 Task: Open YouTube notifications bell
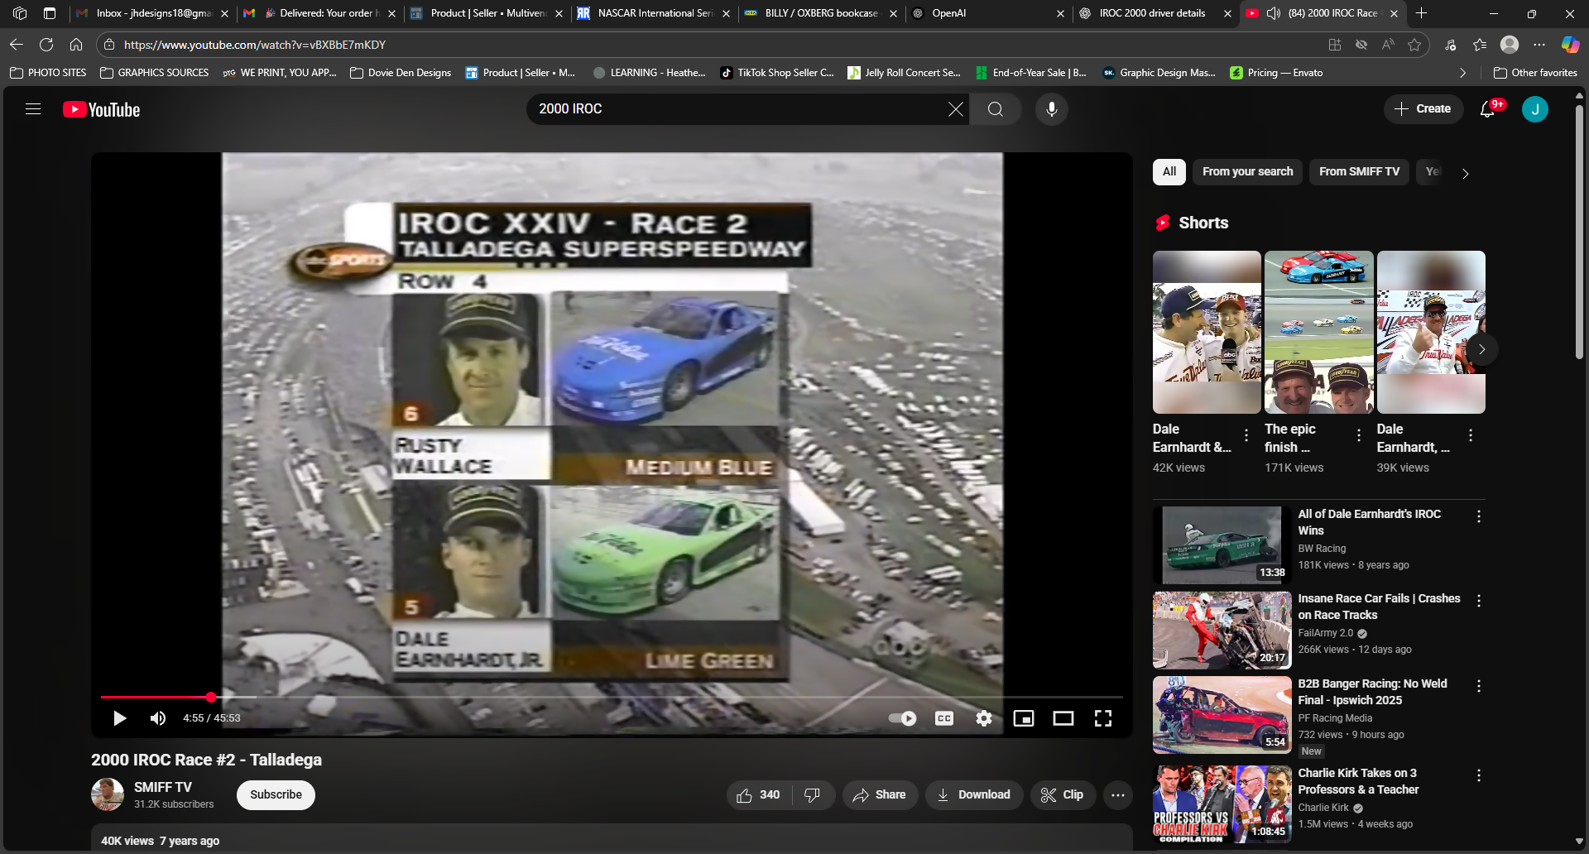tap(1487, 109)
